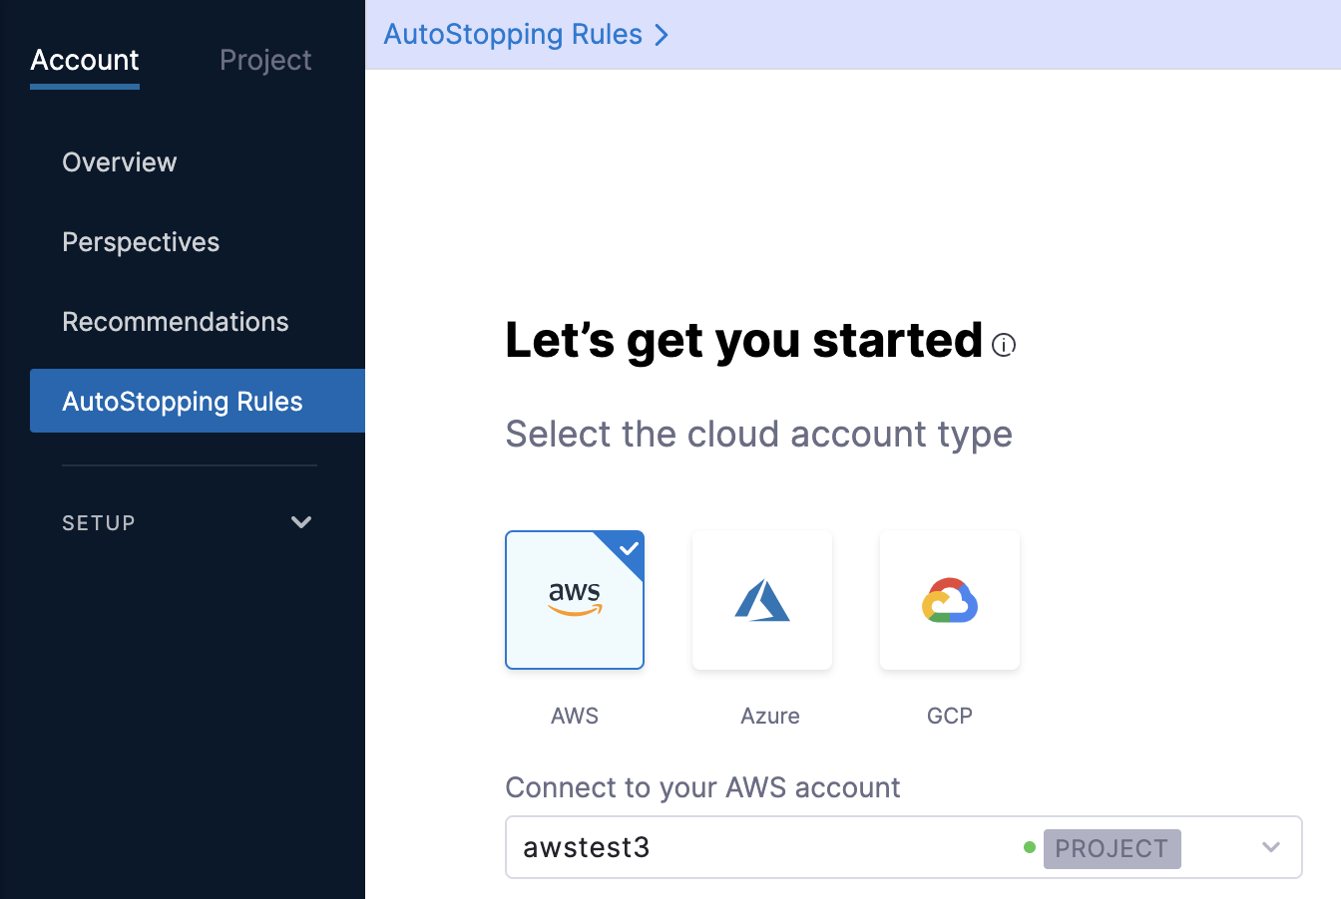The height and width of the screenshot is (899, 1341).
Task: Click the GCP text label
Action: (949, 716)
